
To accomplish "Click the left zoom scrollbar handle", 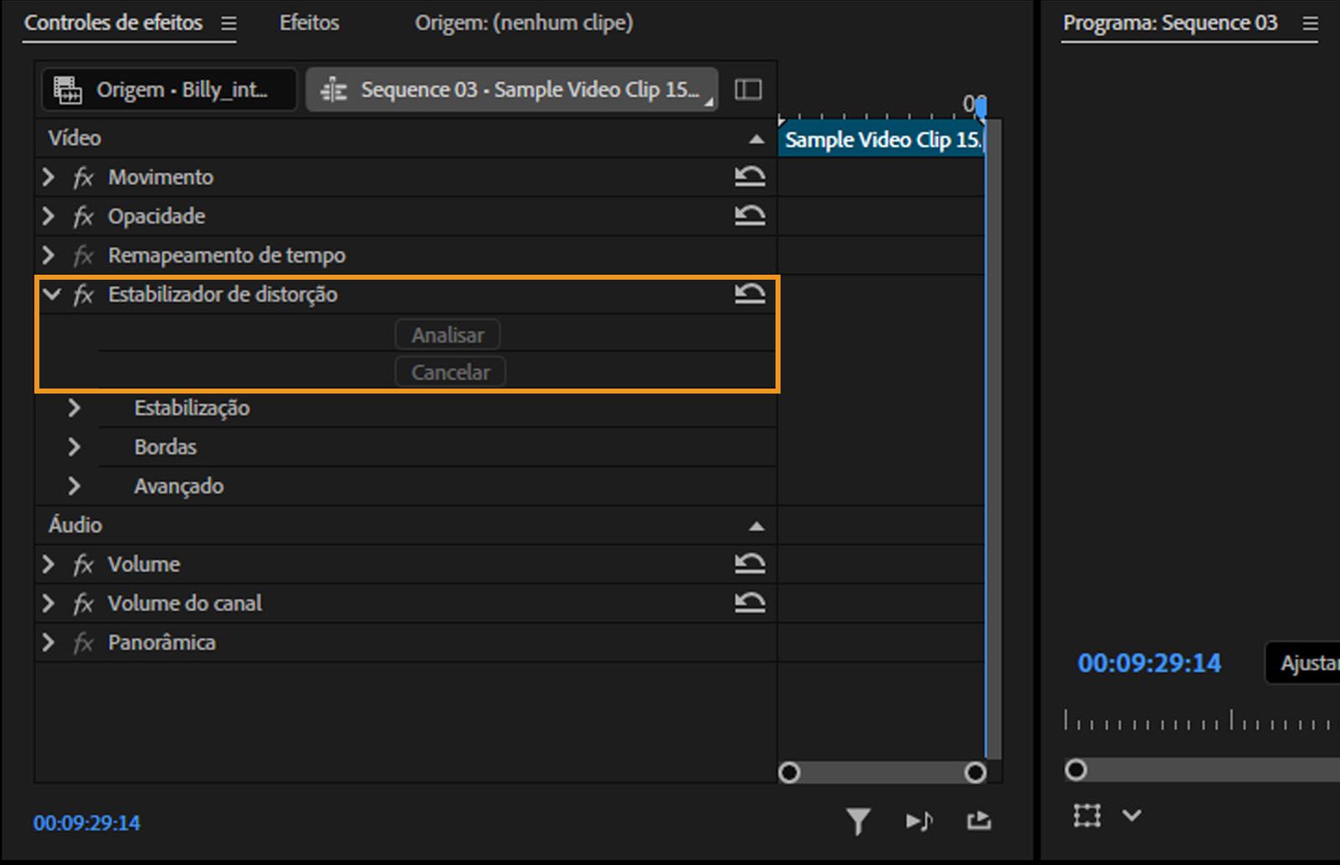I will pos(789,772).
